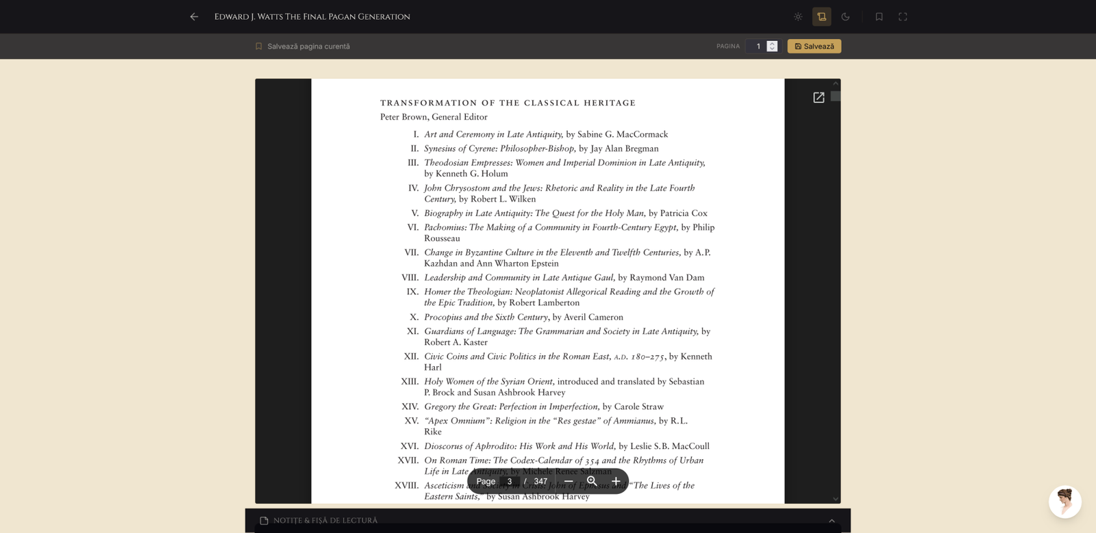Click entry 'Biography in Late Antiquity'
Viewport: 1096px width, 533px height.
tap(566, 213)
